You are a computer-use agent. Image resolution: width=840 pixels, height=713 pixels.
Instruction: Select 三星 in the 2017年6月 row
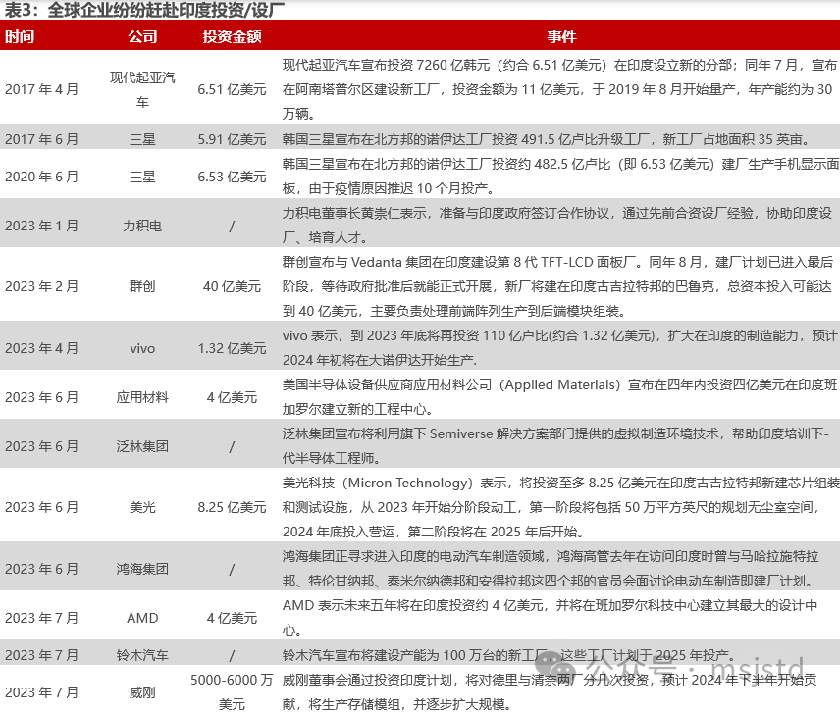coord(142,139)
